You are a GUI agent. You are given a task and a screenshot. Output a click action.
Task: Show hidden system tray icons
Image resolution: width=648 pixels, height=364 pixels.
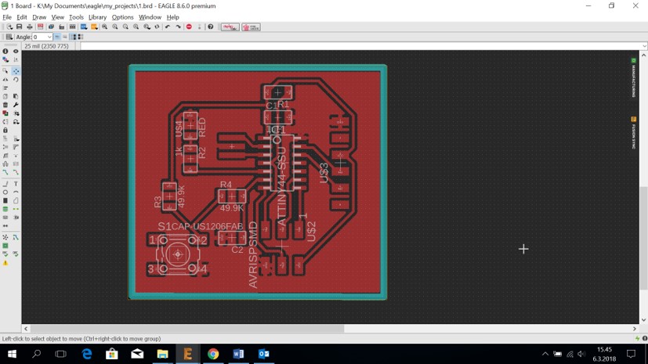point(545,354)
